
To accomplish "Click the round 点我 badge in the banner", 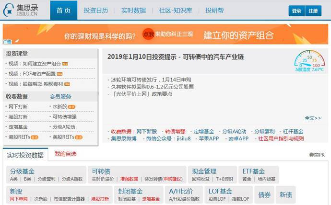I will click(x=149, y=35).
